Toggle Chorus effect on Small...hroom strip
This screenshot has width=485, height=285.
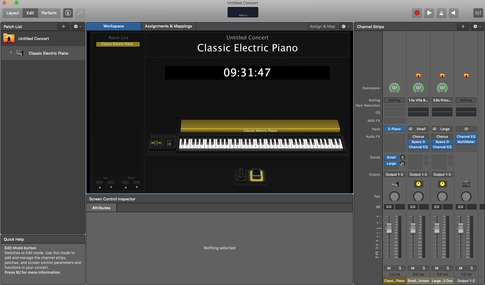coord(419,137)
